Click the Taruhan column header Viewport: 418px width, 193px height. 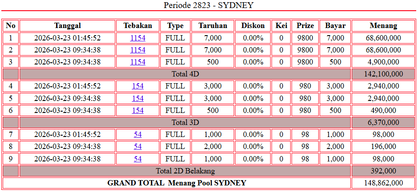pos(213,26)
